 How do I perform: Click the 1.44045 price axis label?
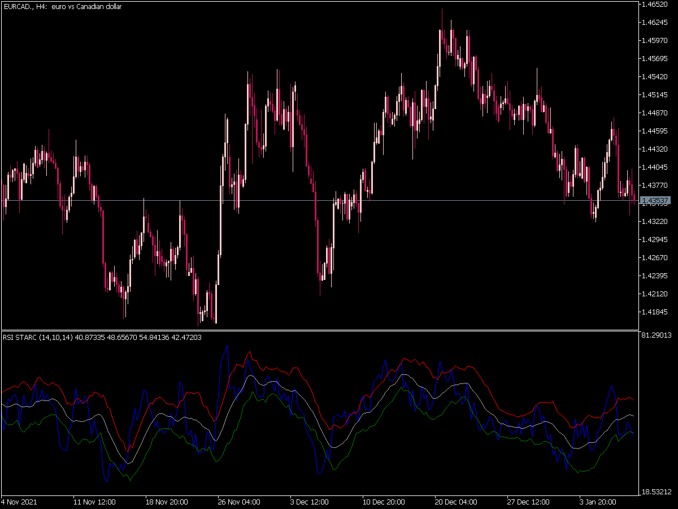[656, 167]
